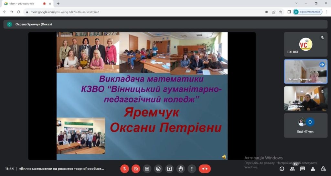The width and height of the screenshot is (331, 176).
Task: Select the Оксана Яремчук video tile
Action: [x=305, y=71]
